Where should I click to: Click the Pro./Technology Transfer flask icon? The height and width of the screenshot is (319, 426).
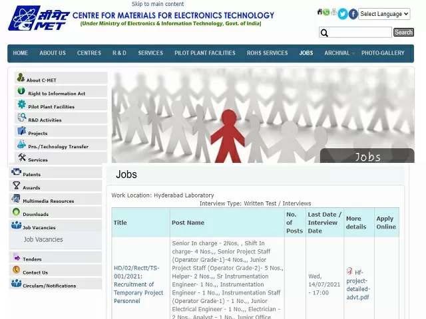tap(21, 144)
